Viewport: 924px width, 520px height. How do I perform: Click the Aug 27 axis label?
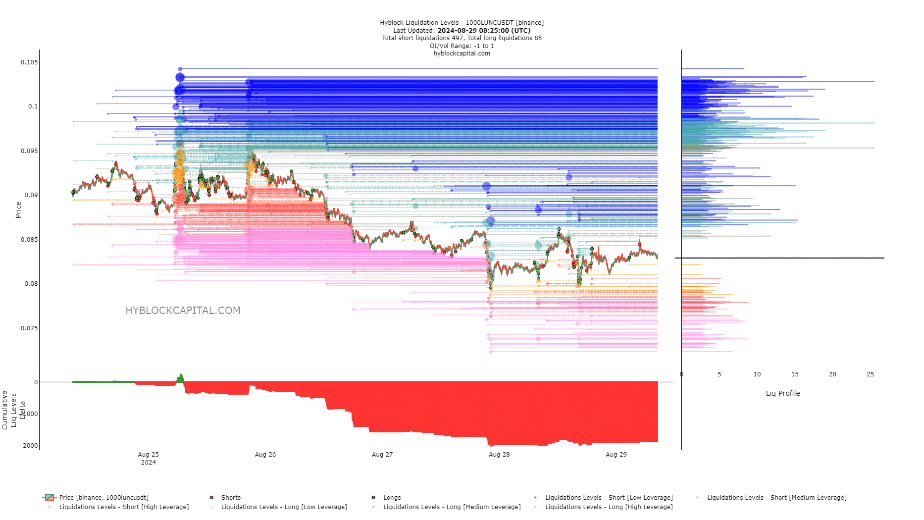[382, 454]
